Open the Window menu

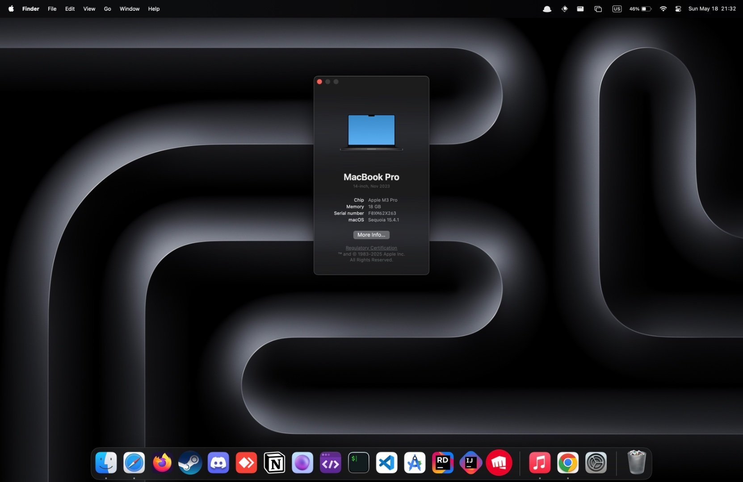click(x=130, y=9)
